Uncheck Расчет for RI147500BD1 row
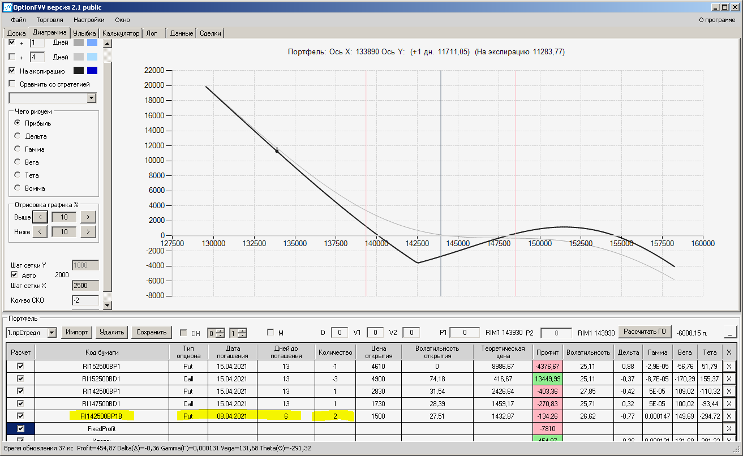 tap(20, 403)
